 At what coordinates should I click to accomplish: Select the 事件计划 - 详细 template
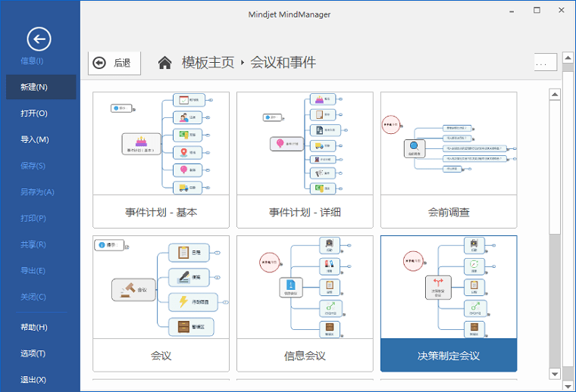[305, 160]
